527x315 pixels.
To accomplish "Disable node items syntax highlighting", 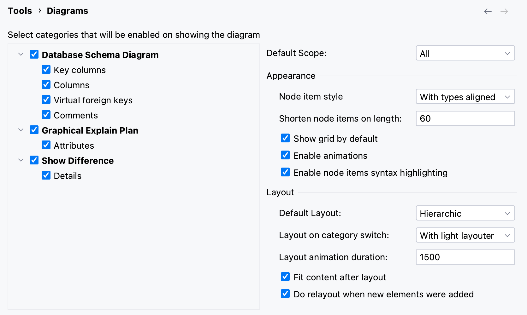I will [x=285, y=172].
